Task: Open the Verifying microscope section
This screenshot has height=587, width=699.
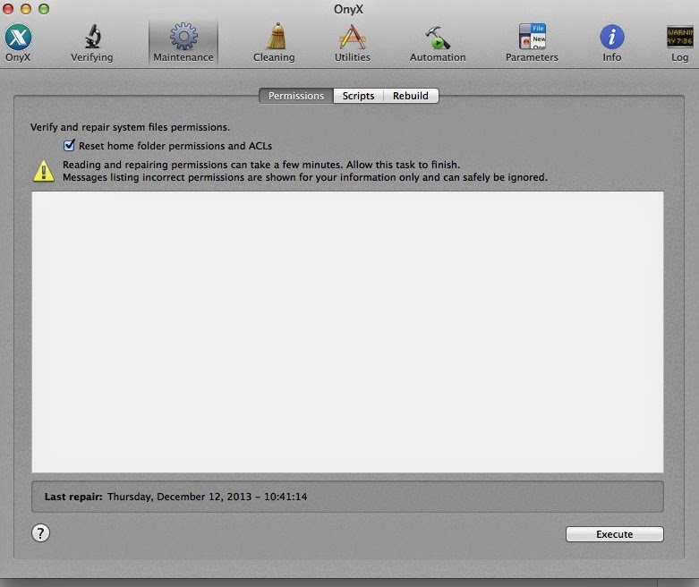Action: [x=92, y=43]
